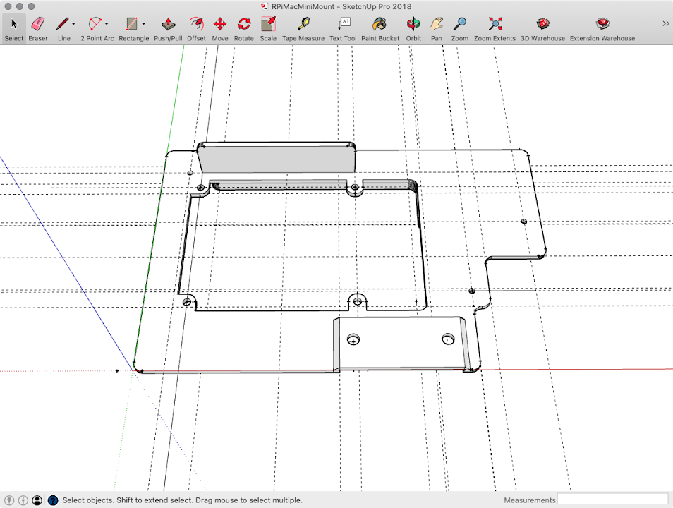Viewport: 673px width, 508px height.
Task: Choose the Text Tool
Action: point(343,28)
